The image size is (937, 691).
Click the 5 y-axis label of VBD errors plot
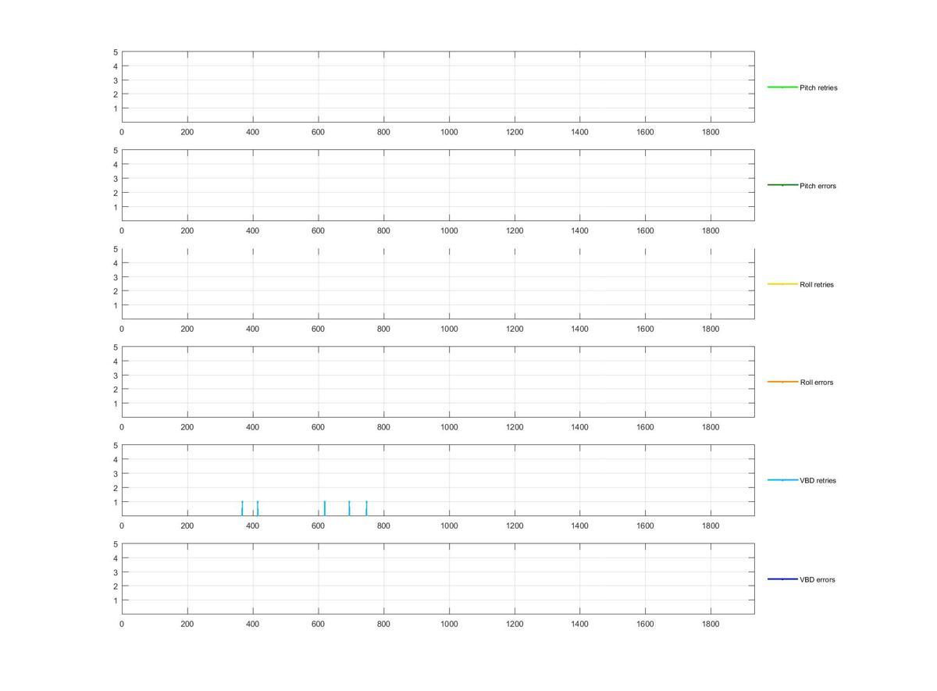coord(116,544)
